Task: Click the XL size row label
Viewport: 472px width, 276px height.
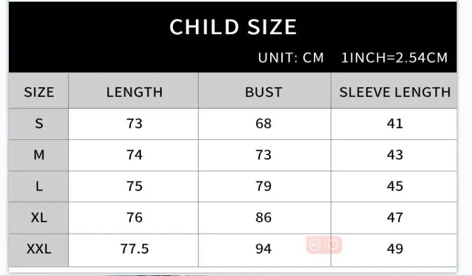Action: pos(39,218)
